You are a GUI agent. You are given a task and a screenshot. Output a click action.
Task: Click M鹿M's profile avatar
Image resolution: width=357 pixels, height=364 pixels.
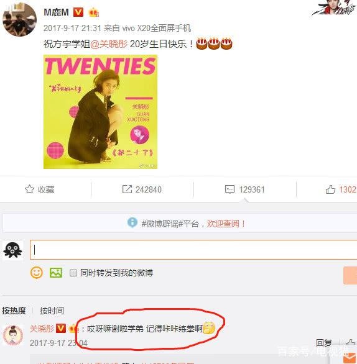(x=19, y=20)
